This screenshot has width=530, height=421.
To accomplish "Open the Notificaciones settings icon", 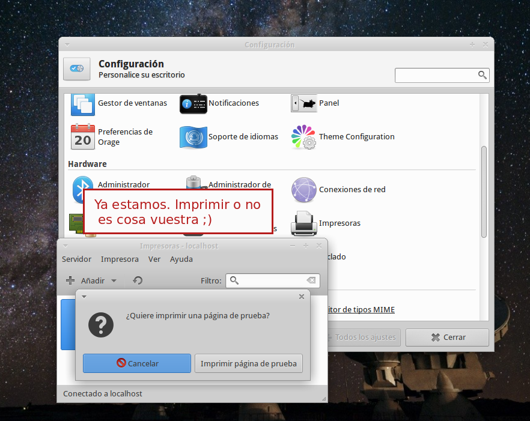I will click(193, 104).
